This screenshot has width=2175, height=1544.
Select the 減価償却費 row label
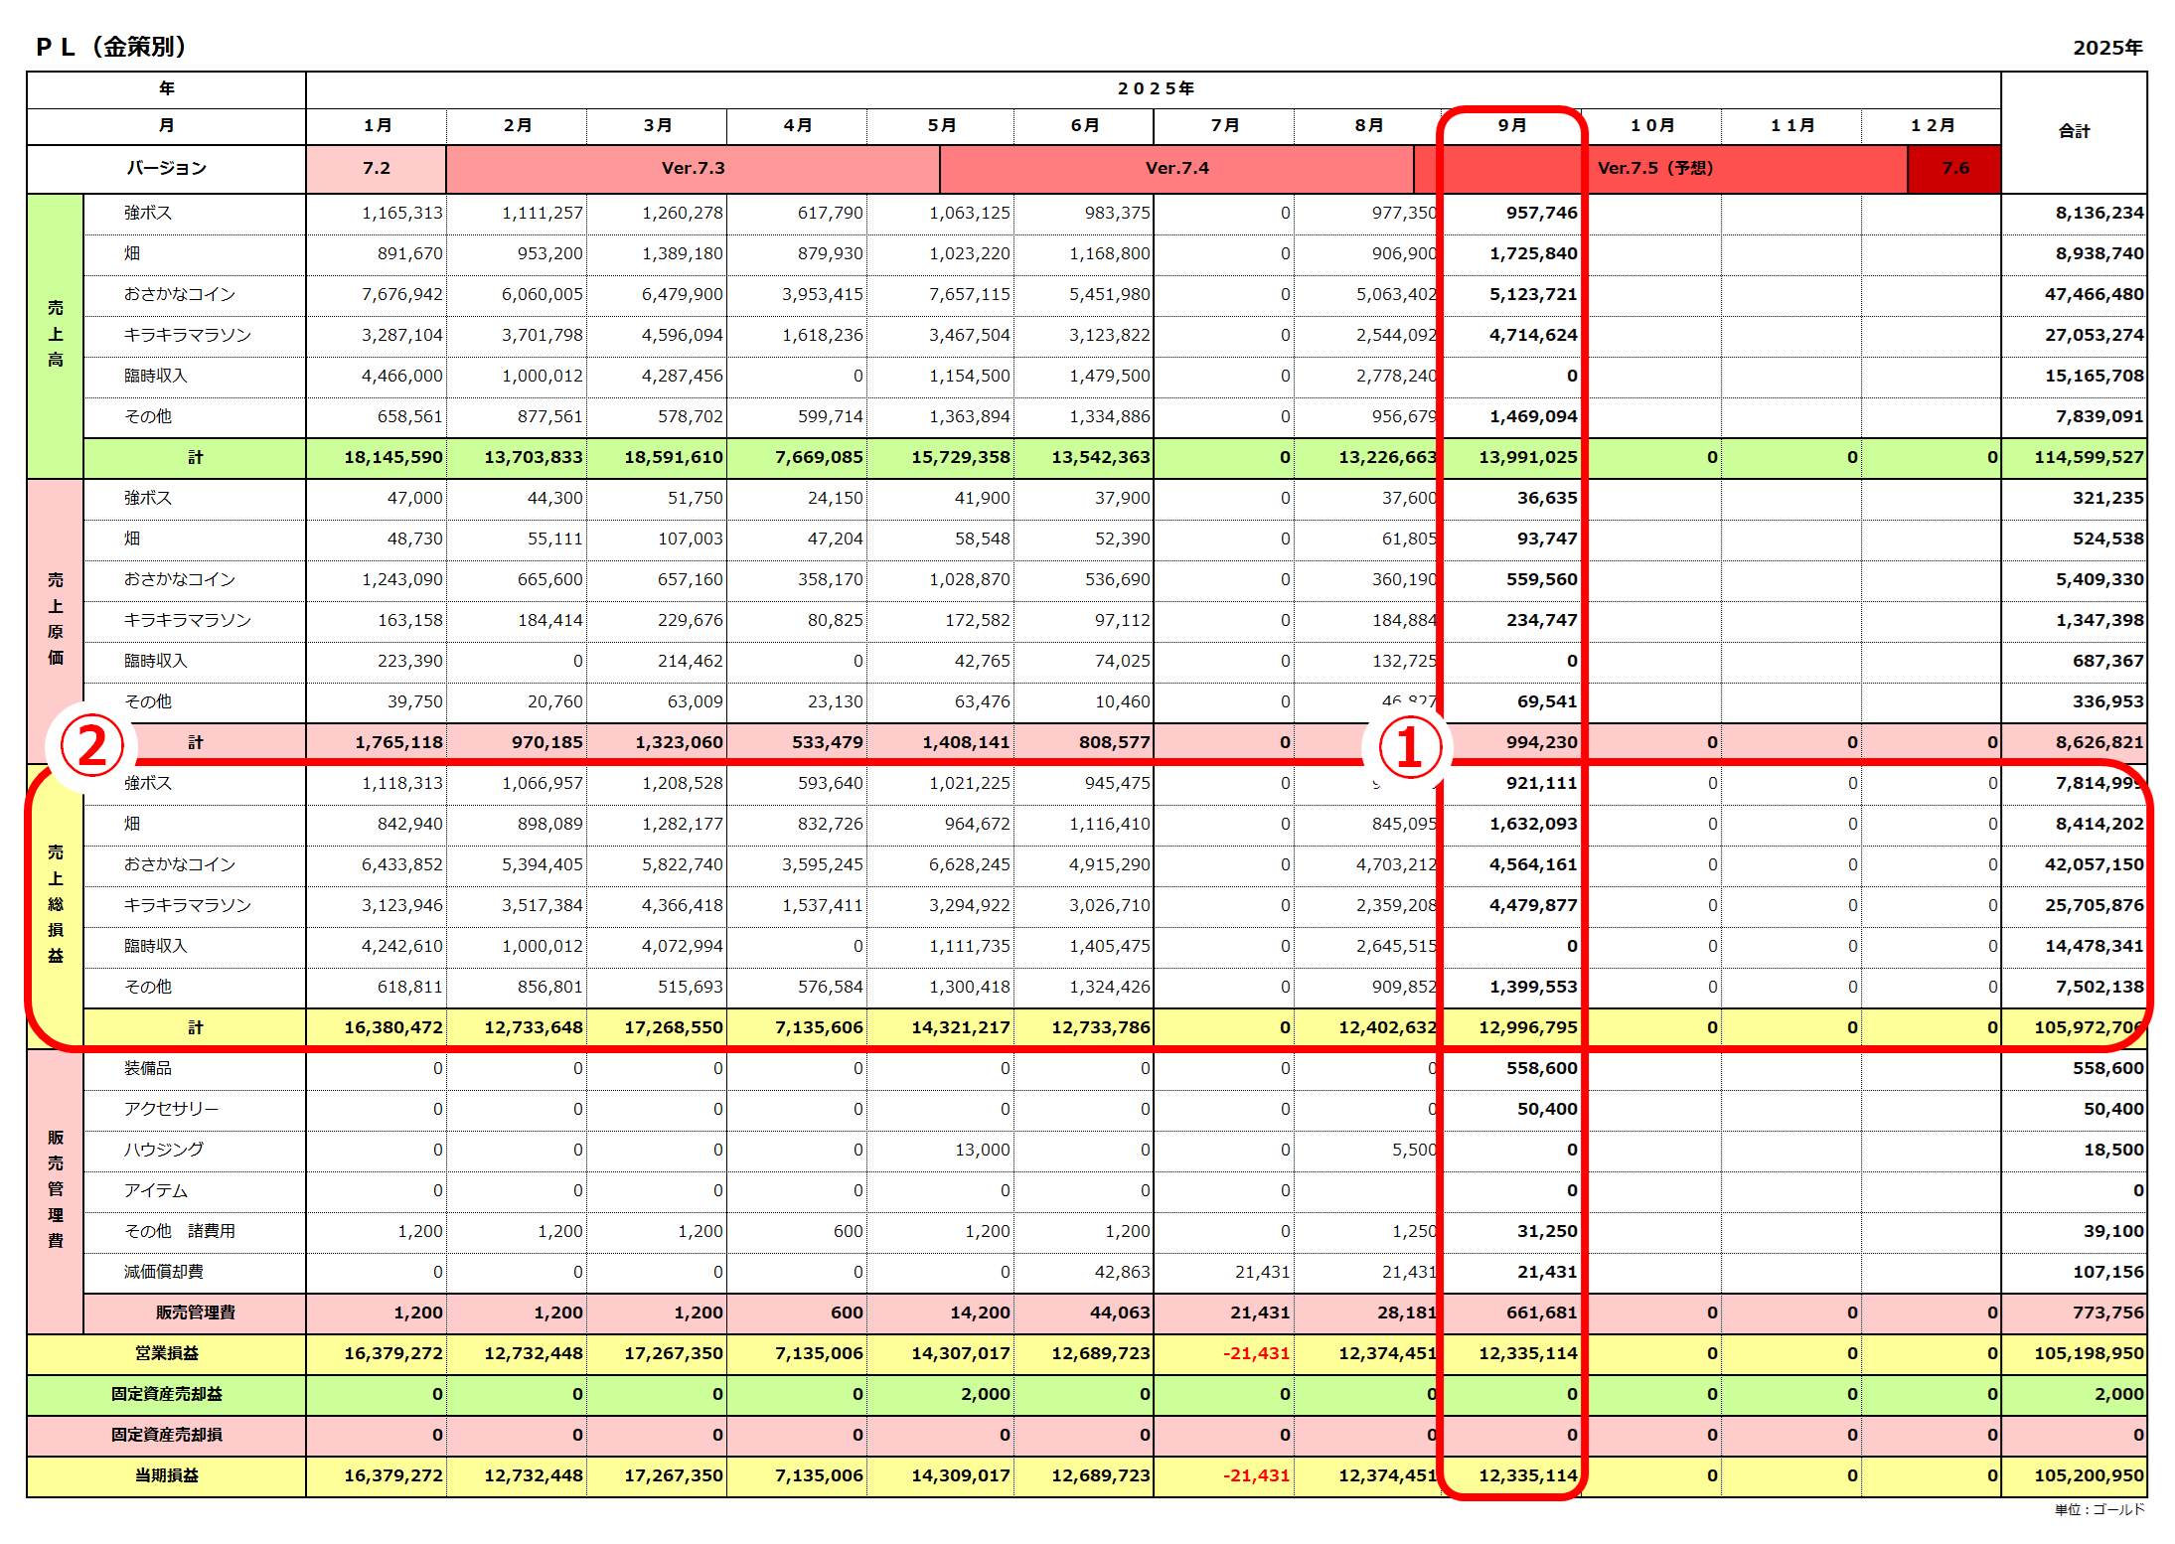(164, 1272)
